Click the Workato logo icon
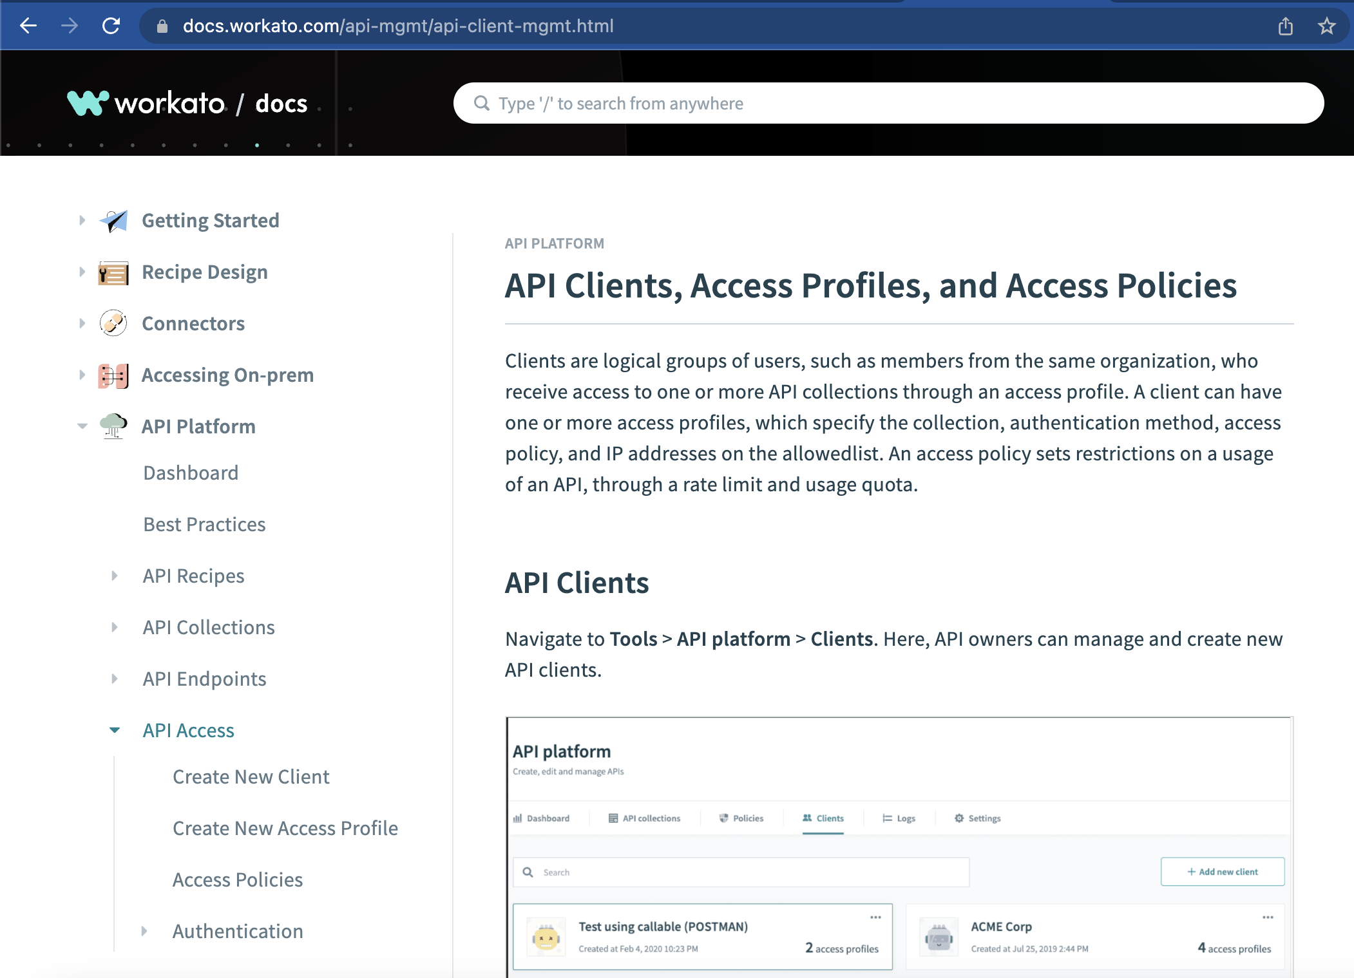 tap(88, 103)
